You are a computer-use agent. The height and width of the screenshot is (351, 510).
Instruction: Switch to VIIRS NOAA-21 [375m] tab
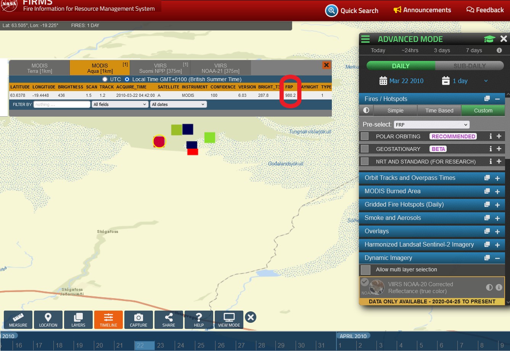[x=220, y=68]
